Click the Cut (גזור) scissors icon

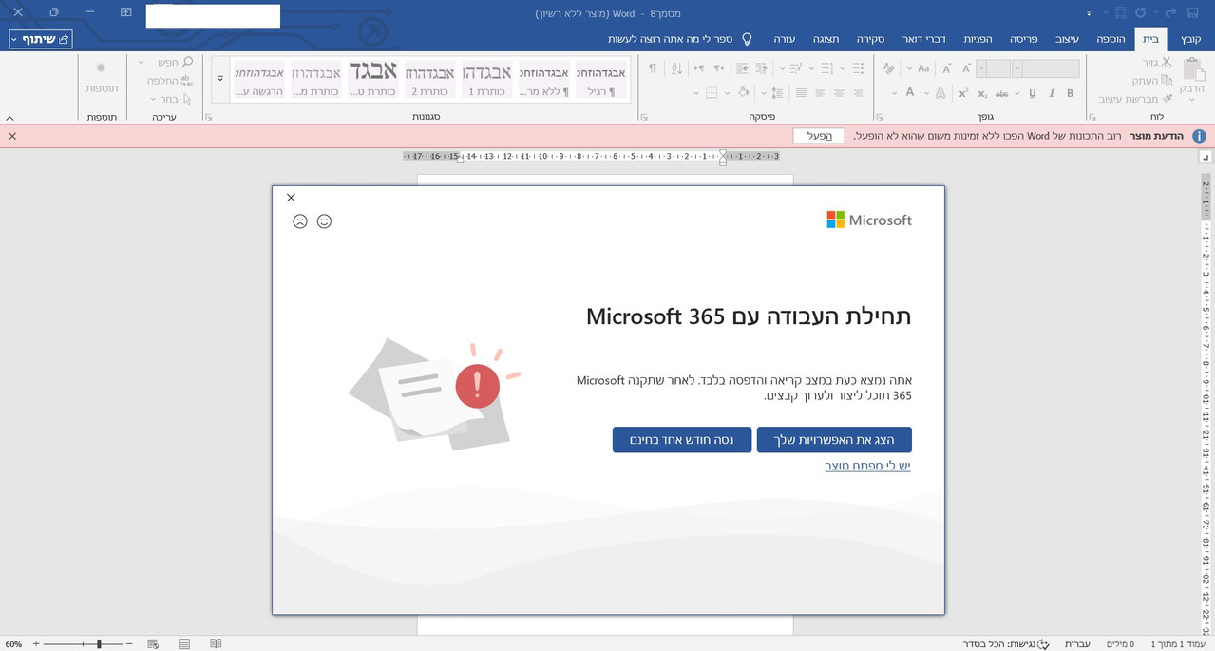point(1166,62)
